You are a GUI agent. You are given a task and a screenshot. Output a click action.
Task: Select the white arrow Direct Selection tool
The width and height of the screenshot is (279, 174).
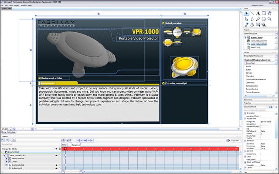click(246, 19)
